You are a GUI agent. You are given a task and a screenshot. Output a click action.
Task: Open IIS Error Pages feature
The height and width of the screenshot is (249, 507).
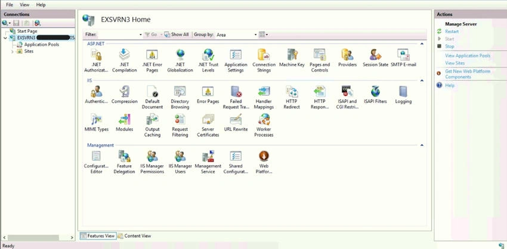pos(208,95)
